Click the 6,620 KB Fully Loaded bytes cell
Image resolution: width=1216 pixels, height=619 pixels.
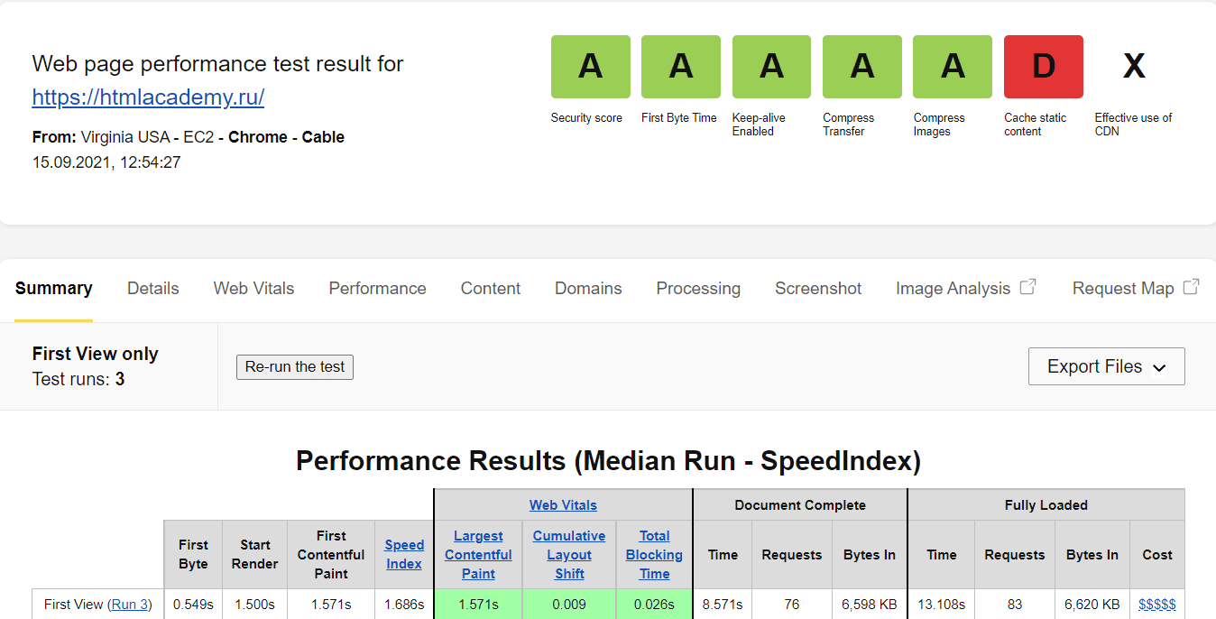pyautogui.click(x=1092, y=605)
